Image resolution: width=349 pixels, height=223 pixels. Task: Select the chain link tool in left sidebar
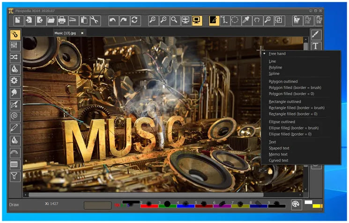(x=15, y=35)
